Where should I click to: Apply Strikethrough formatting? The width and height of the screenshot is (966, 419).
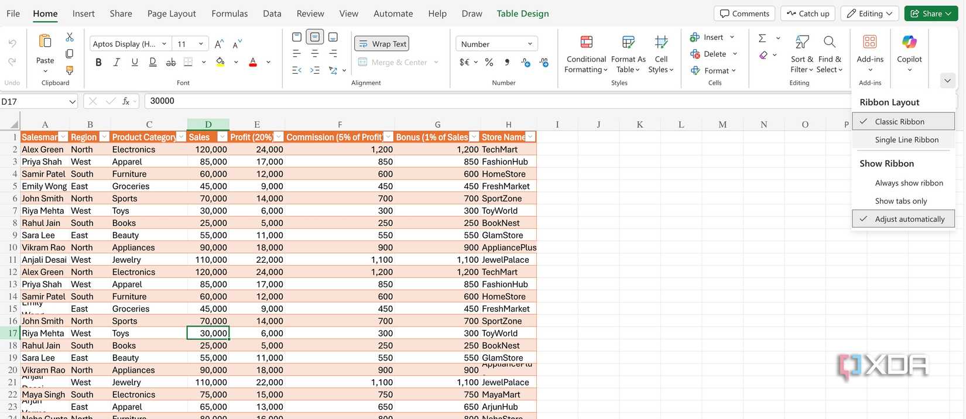click(171, 62)
